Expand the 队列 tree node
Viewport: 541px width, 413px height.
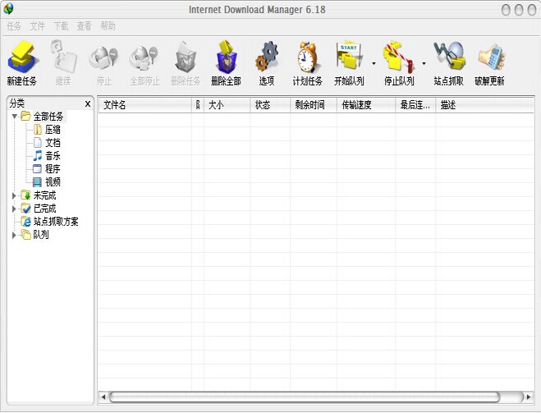(14, 235)
